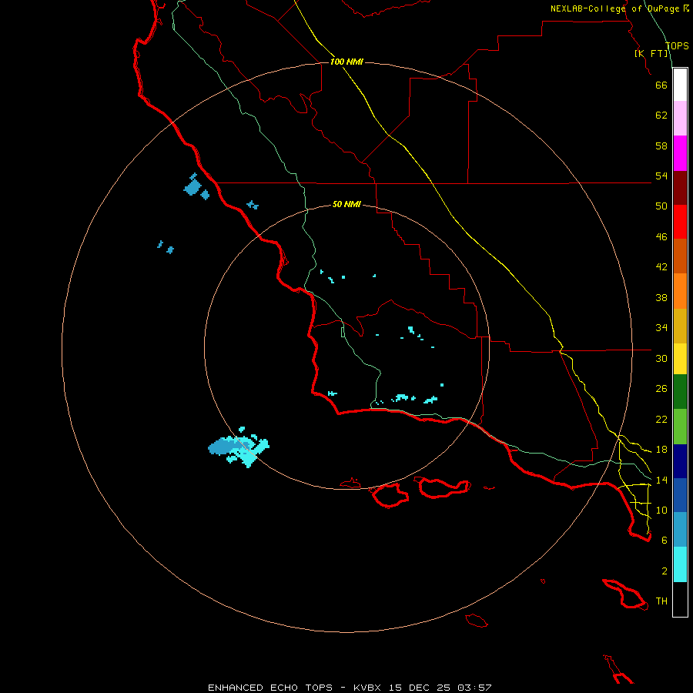Click the legend value '26'
693x693 pixels.
(x=661, y=389)
